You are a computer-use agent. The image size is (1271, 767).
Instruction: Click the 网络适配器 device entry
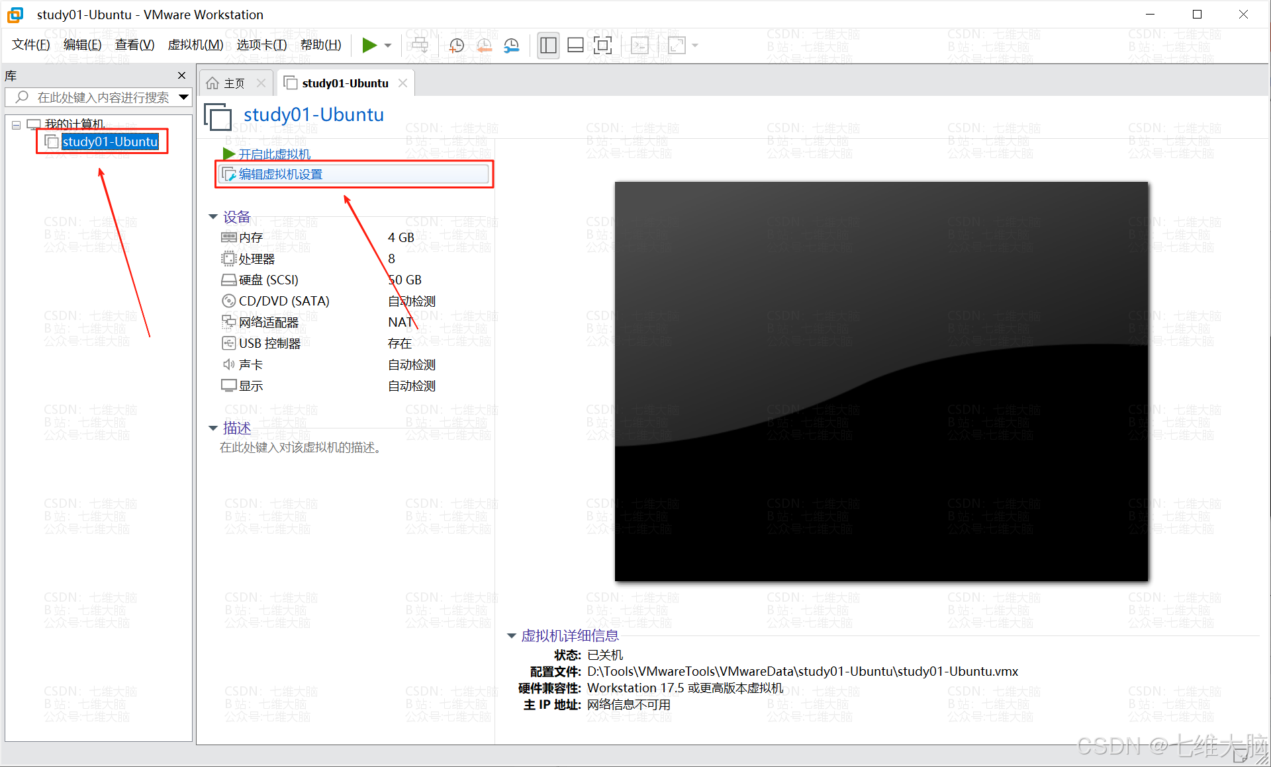click(x=268, y=323)
